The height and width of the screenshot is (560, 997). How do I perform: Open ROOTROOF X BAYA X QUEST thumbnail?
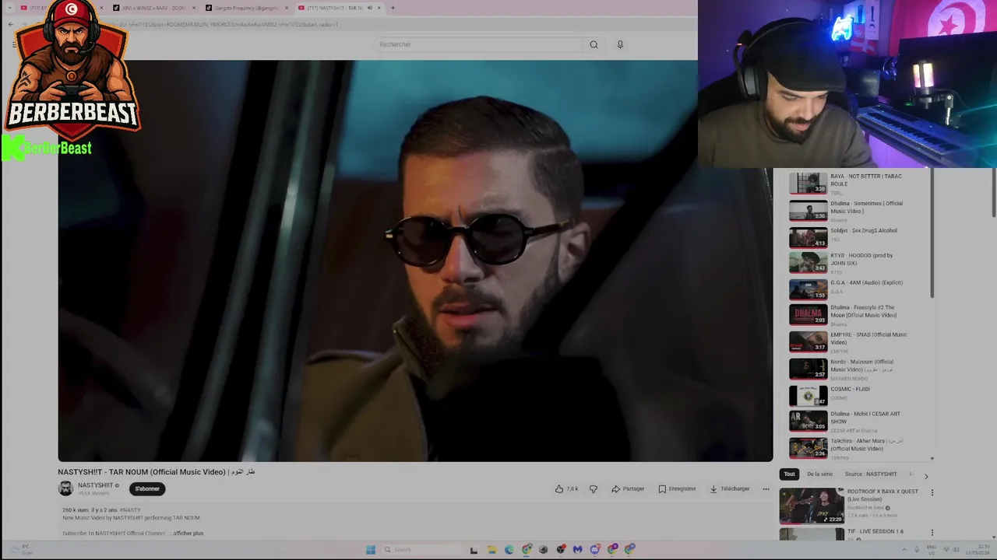812,506
